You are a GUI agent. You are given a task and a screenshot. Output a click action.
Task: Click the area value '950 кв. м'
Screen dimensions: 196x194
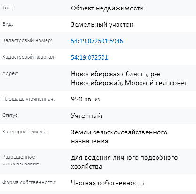point(86,99)
